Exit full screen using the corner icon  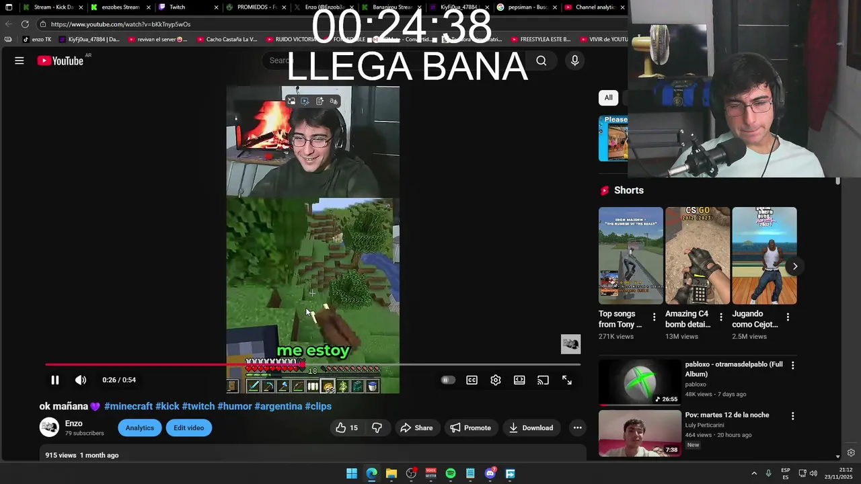coord(567,380)
